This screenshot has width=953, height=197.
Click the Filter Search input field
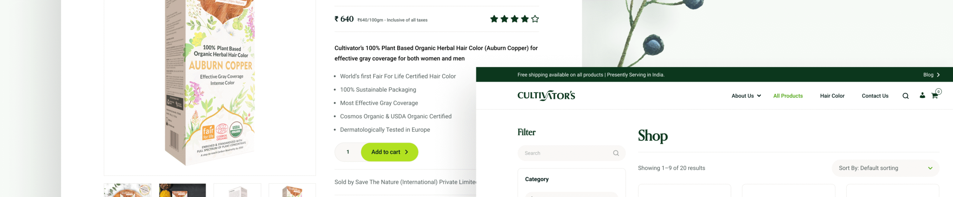[x=571, y=153]
